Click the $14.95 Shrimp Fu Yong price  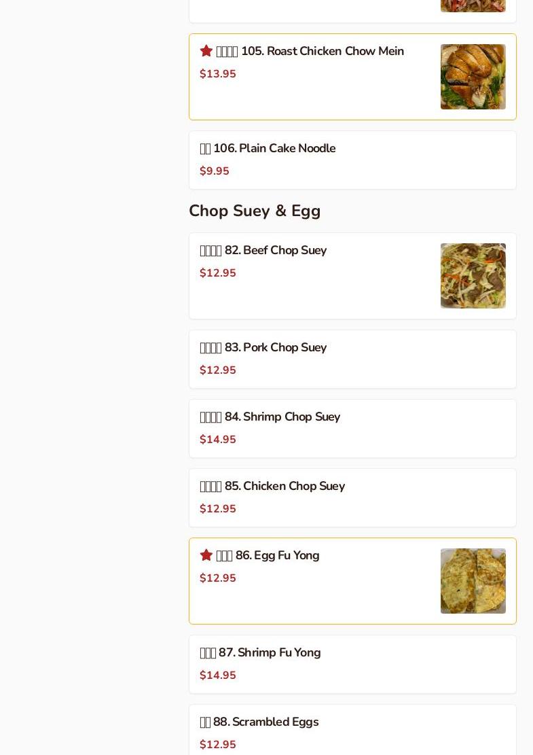pos(218,675)
